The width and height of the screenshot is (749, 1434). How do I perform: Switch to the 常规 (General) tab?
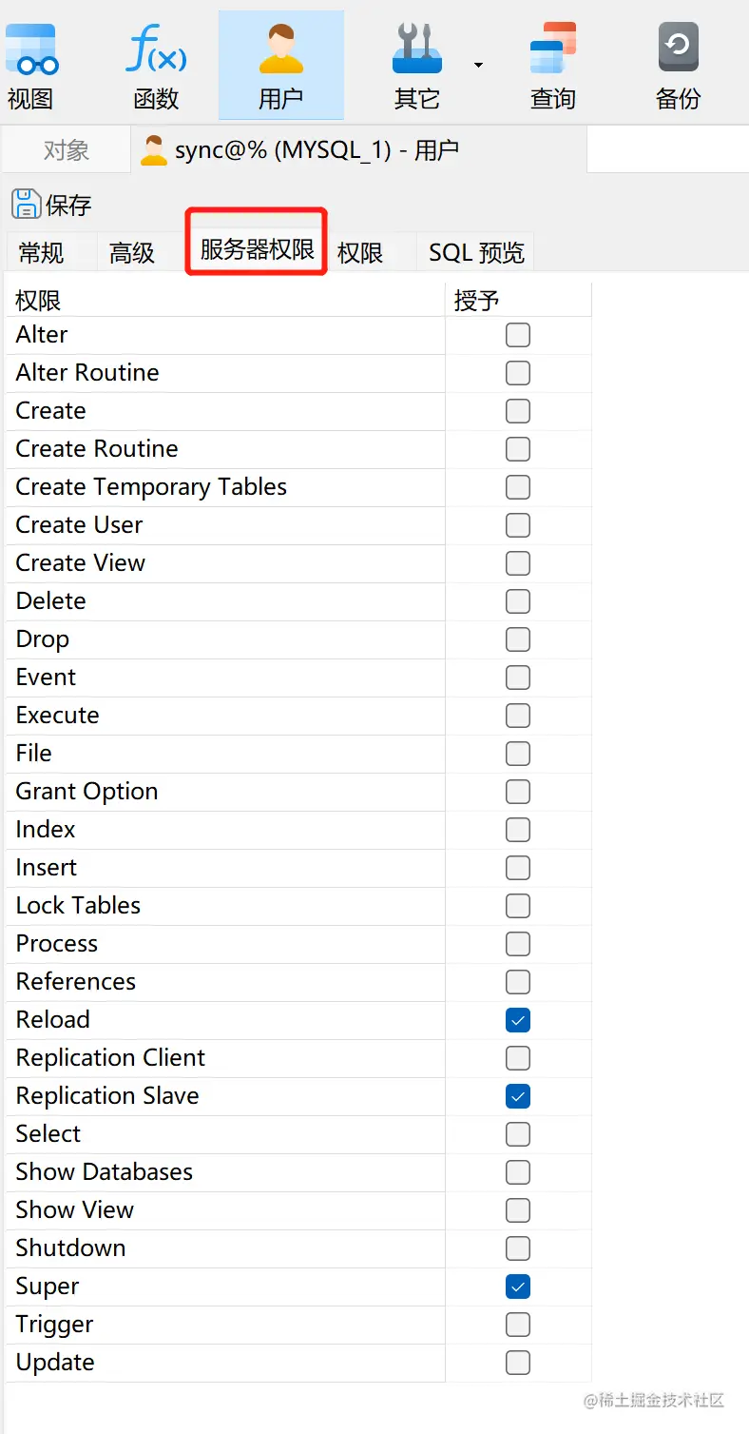(42, 252)
